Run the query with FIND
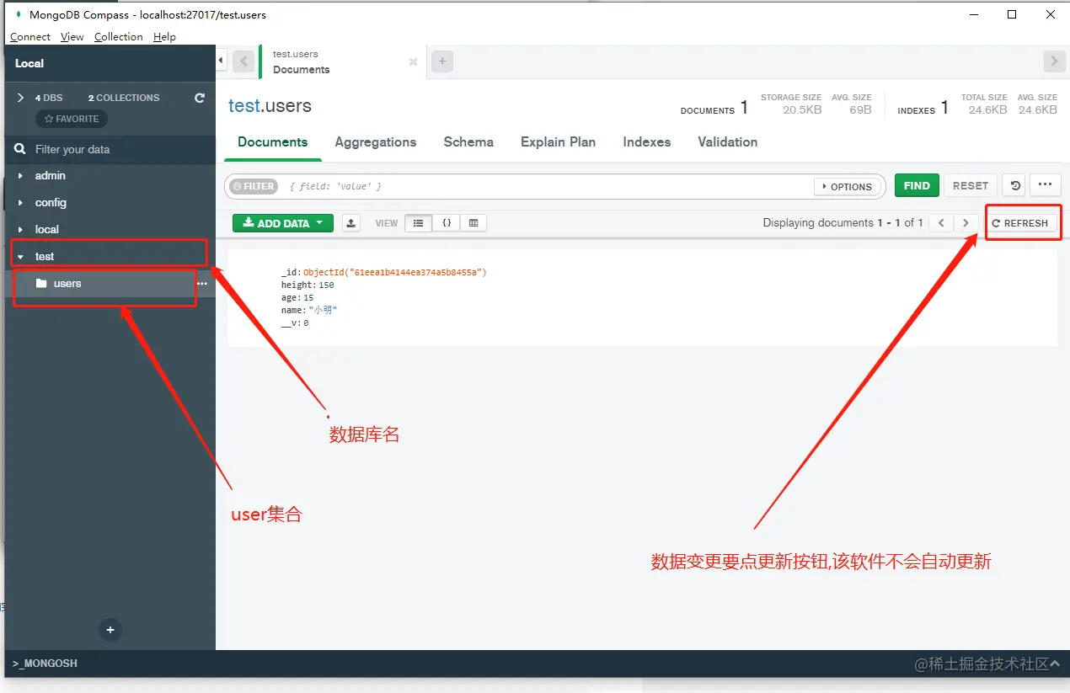 [917, 186]
